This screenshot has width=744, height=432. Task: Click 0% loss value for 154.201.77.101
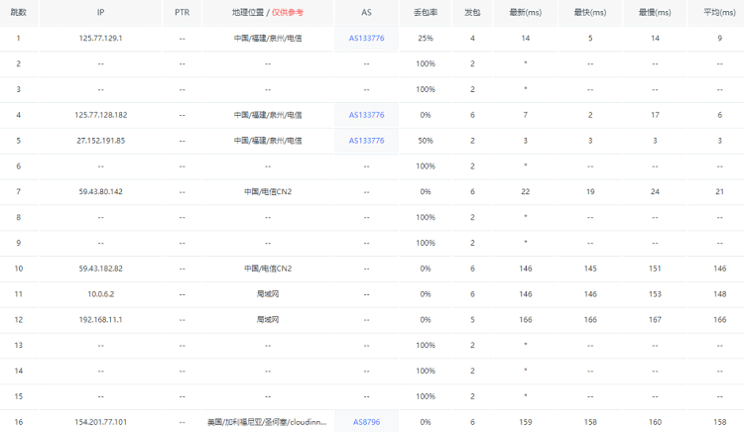tap(426, 422)
